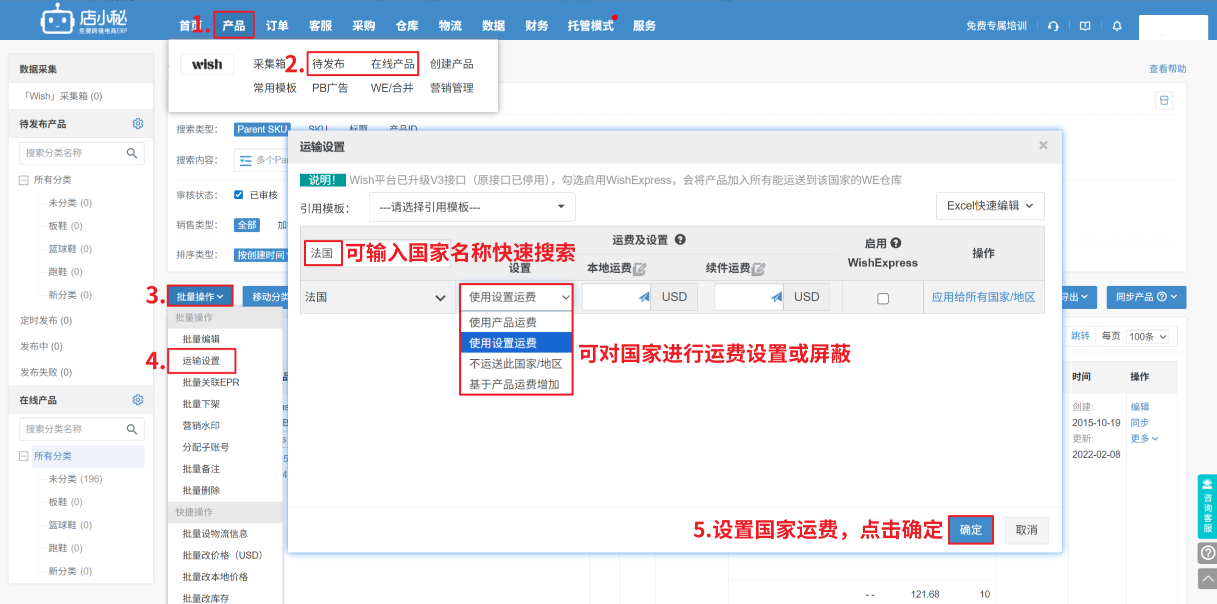Click the 确定 confirm button
Image resolution: width=1217 pixels, height=604 pixels.
(x=970, y=529)
